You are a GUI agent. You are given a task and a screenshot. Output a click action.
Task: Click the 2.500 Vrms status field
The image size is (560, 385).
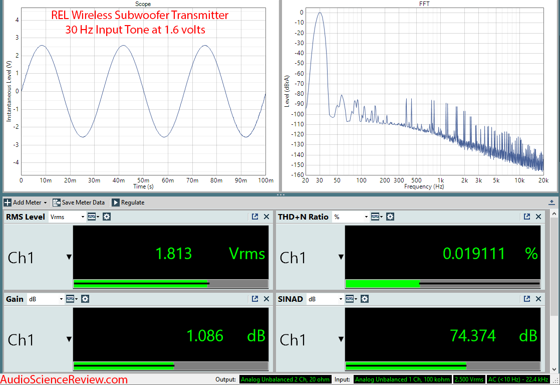click(x=468, y=379)
